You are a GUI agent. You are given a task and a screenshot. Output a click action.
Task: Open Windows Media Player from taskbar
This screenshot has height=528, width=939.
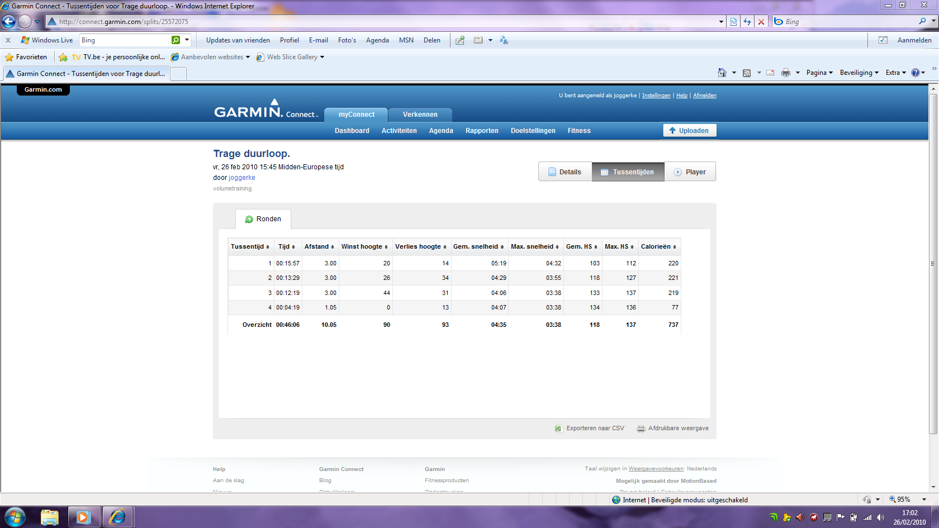[83, 517]
